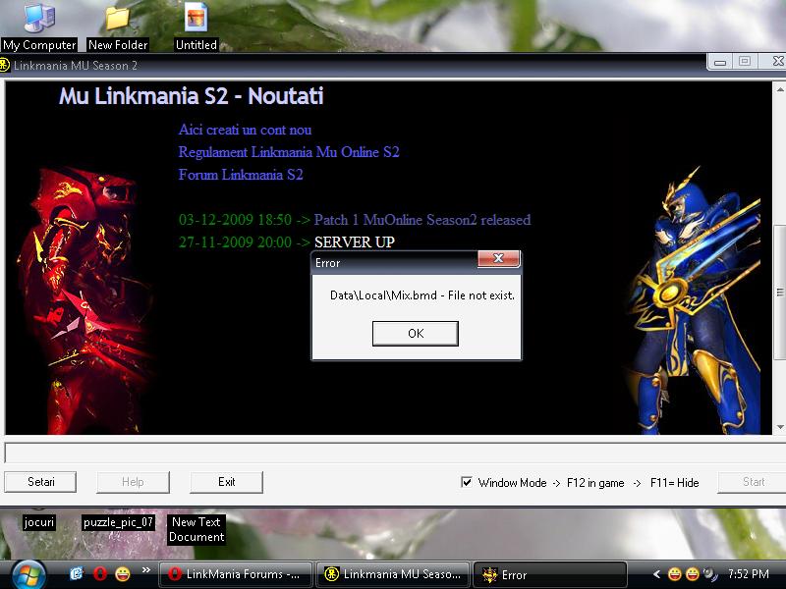Click the red warrior character image

pos(85,300)
